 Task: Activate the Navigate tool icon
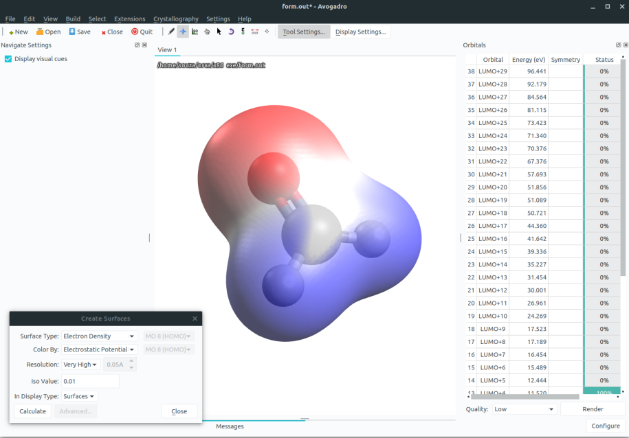(183, 32)
